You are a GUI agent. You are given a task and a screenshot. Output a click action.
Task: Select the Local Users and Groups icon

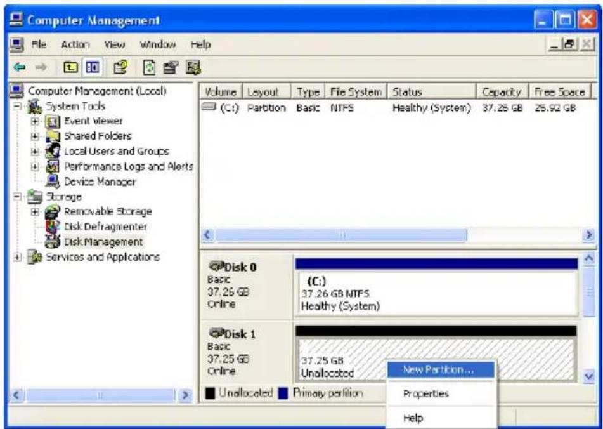(53, 151)
